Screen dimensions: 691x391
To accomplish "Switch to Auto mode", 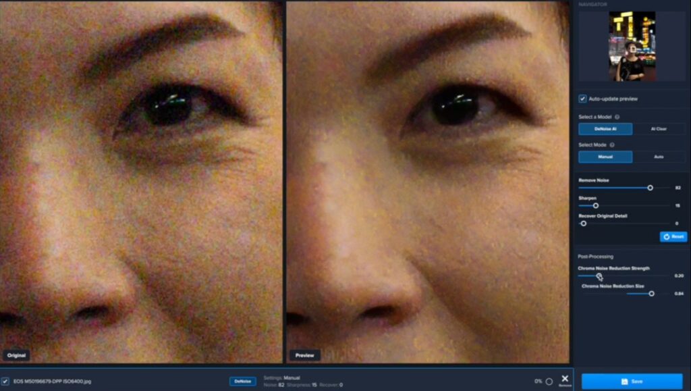I will click(x=658, y=157).
